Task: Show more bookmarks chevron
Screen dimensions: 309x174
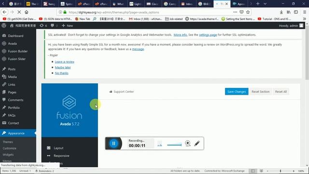Action: point(305,19)
